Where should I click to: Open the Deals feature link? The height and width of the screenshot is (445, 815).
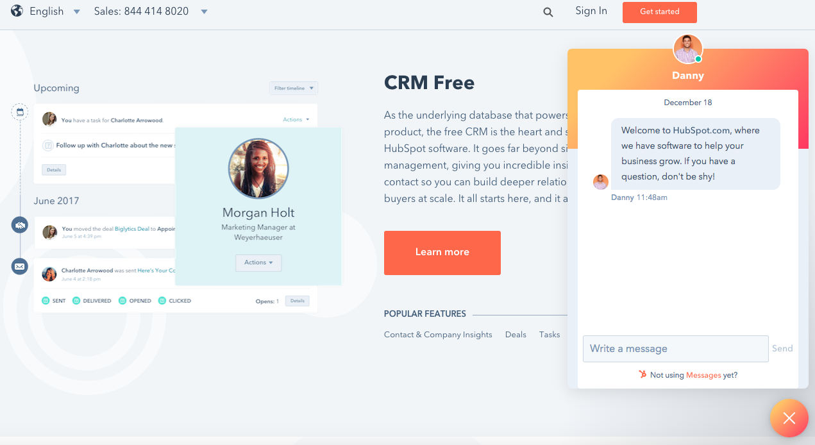coord(516,335)
